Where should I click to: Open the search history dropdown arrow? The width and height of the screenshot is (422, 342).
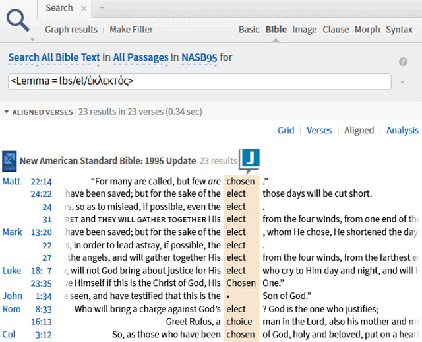click(x=402, y=82)
